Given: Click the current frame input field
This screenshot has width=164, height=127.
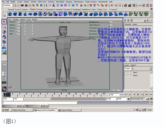Looking at the screenshot, I should [114, 95].
